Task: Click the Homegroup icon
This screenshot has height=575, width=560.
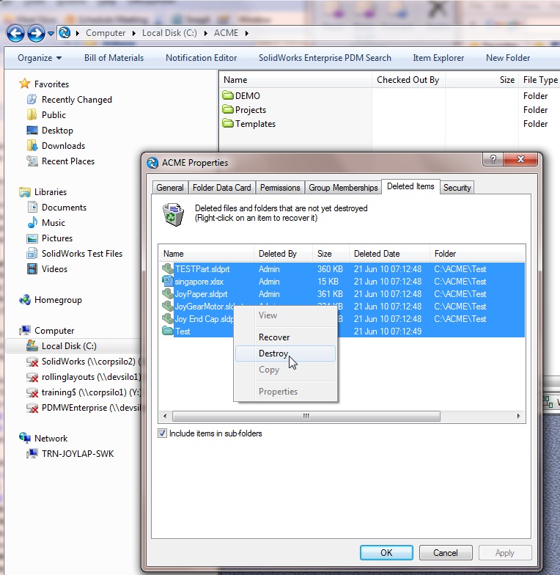Action: pyautogui.click(x=25, y=299)
